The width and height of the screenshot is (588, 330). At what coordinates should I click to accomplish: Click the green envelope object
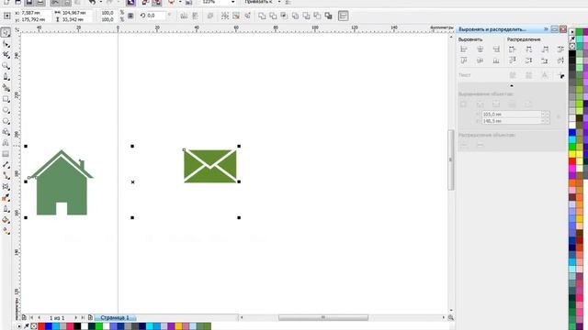pos(210,166)
